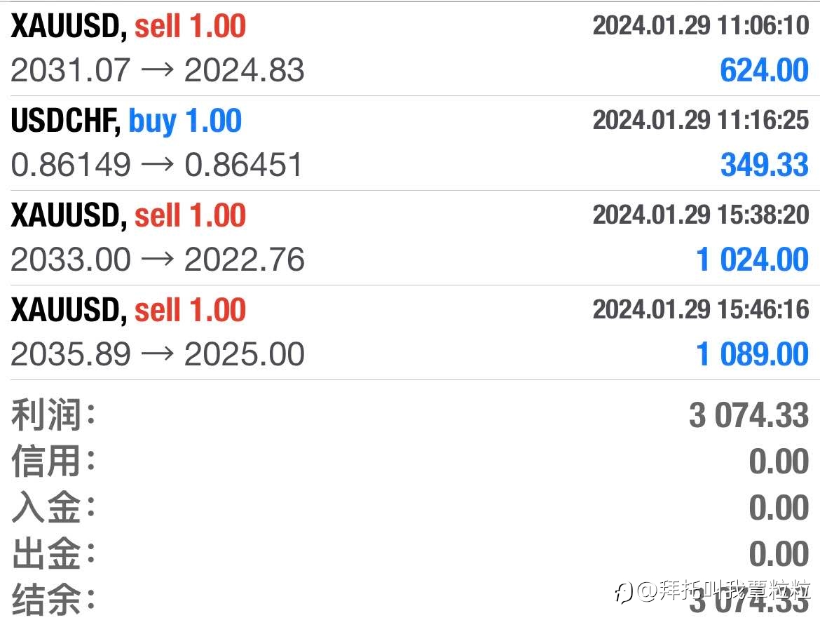Image resolution: width=820 pixels, height=627 pixels.
Task: Tap the 624.00 profit value
Action: click(764, 71)
